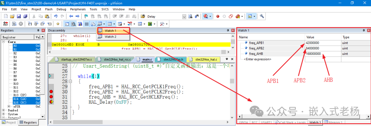Click the Start/Stop Debug Session icon
The height and width of the screenshot is (126, 371).
[x=206, y=16]
